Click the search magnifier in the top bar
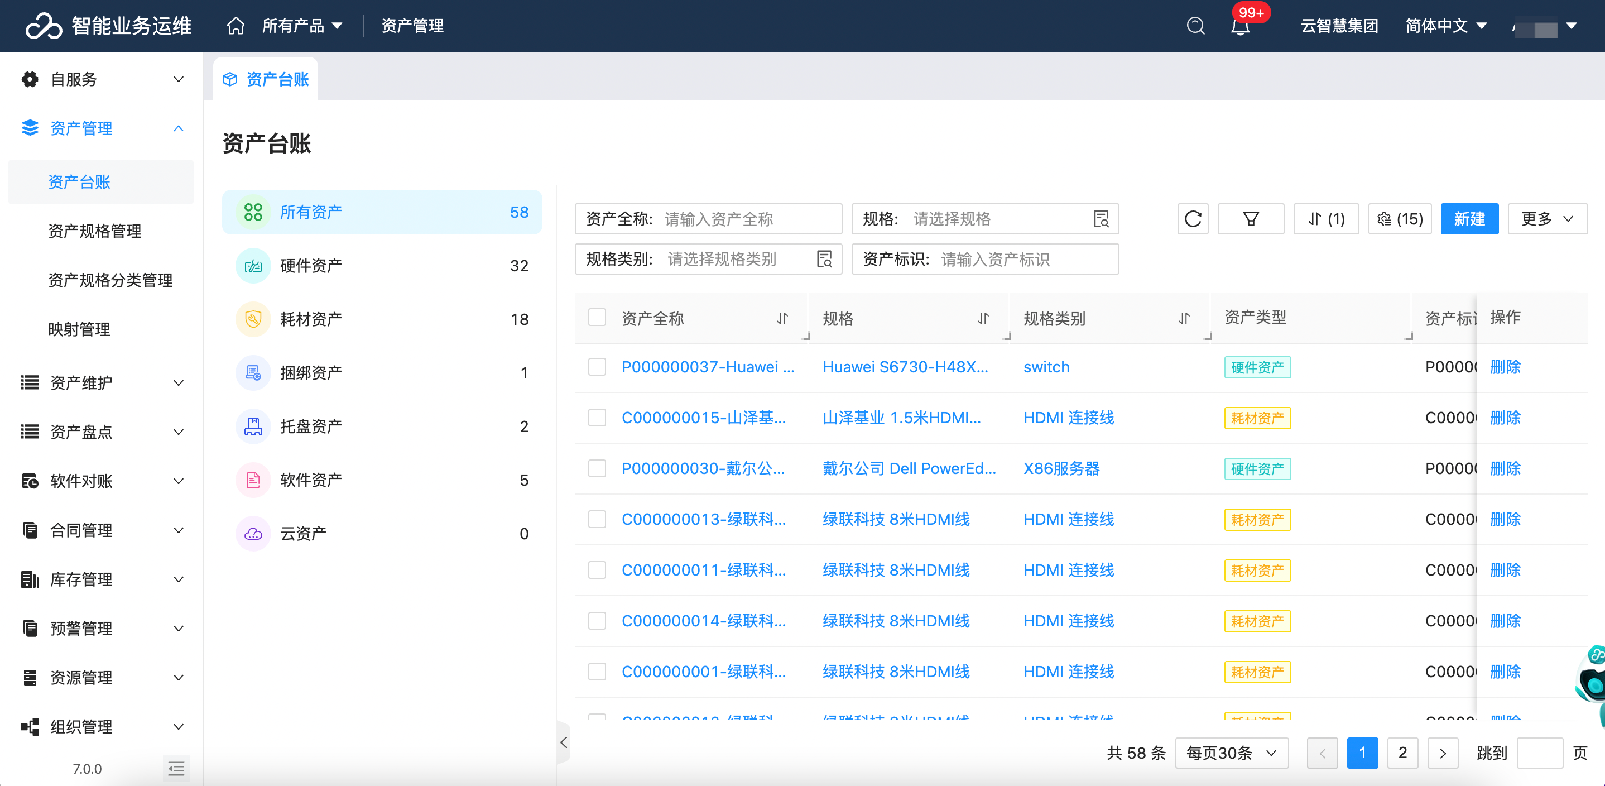1605x786 pixels. 1195,26
